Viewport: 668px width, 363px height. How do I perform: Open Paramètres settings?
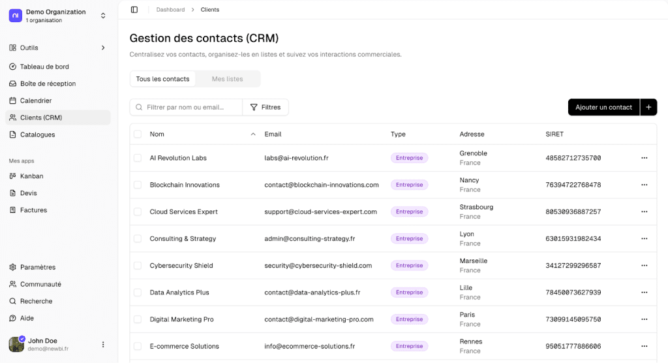point(37,267)
